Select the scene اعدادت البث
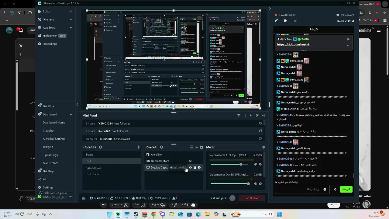Screen dimensions: 389x219 click(112, 174)
